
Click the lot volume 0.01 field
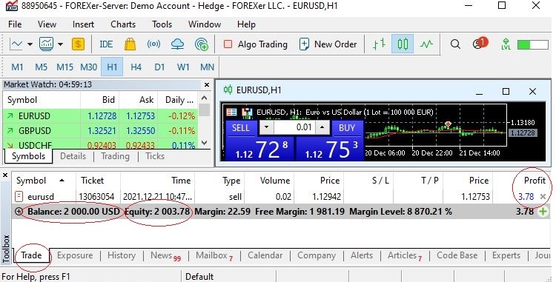[x=294, y=127]
